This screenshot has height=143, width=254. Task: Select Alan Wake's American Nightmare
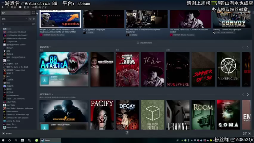[x=20, y=108]
